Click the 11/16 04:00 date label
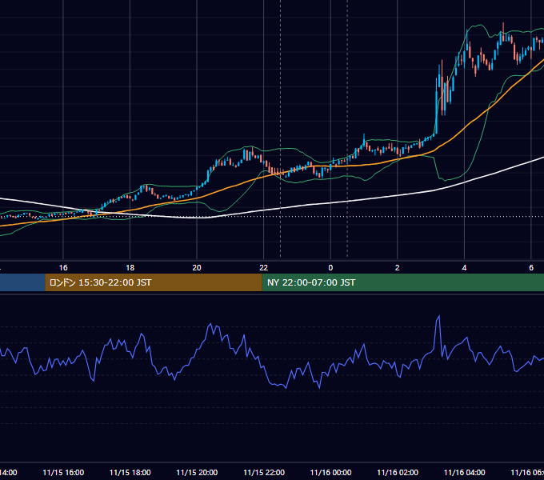 tap(465, 472)
